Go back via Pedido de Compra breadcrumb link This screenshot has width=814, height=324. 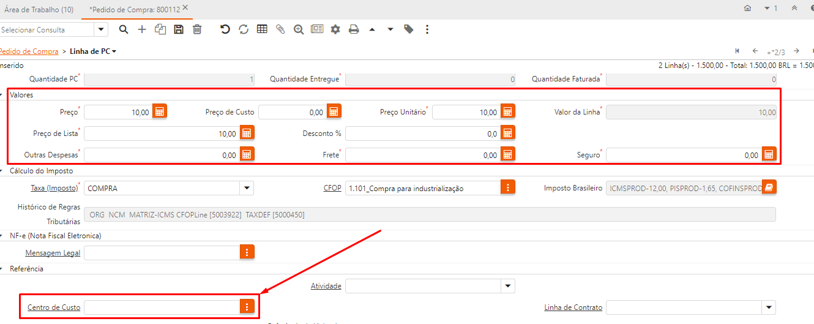[x=29, y=51]
